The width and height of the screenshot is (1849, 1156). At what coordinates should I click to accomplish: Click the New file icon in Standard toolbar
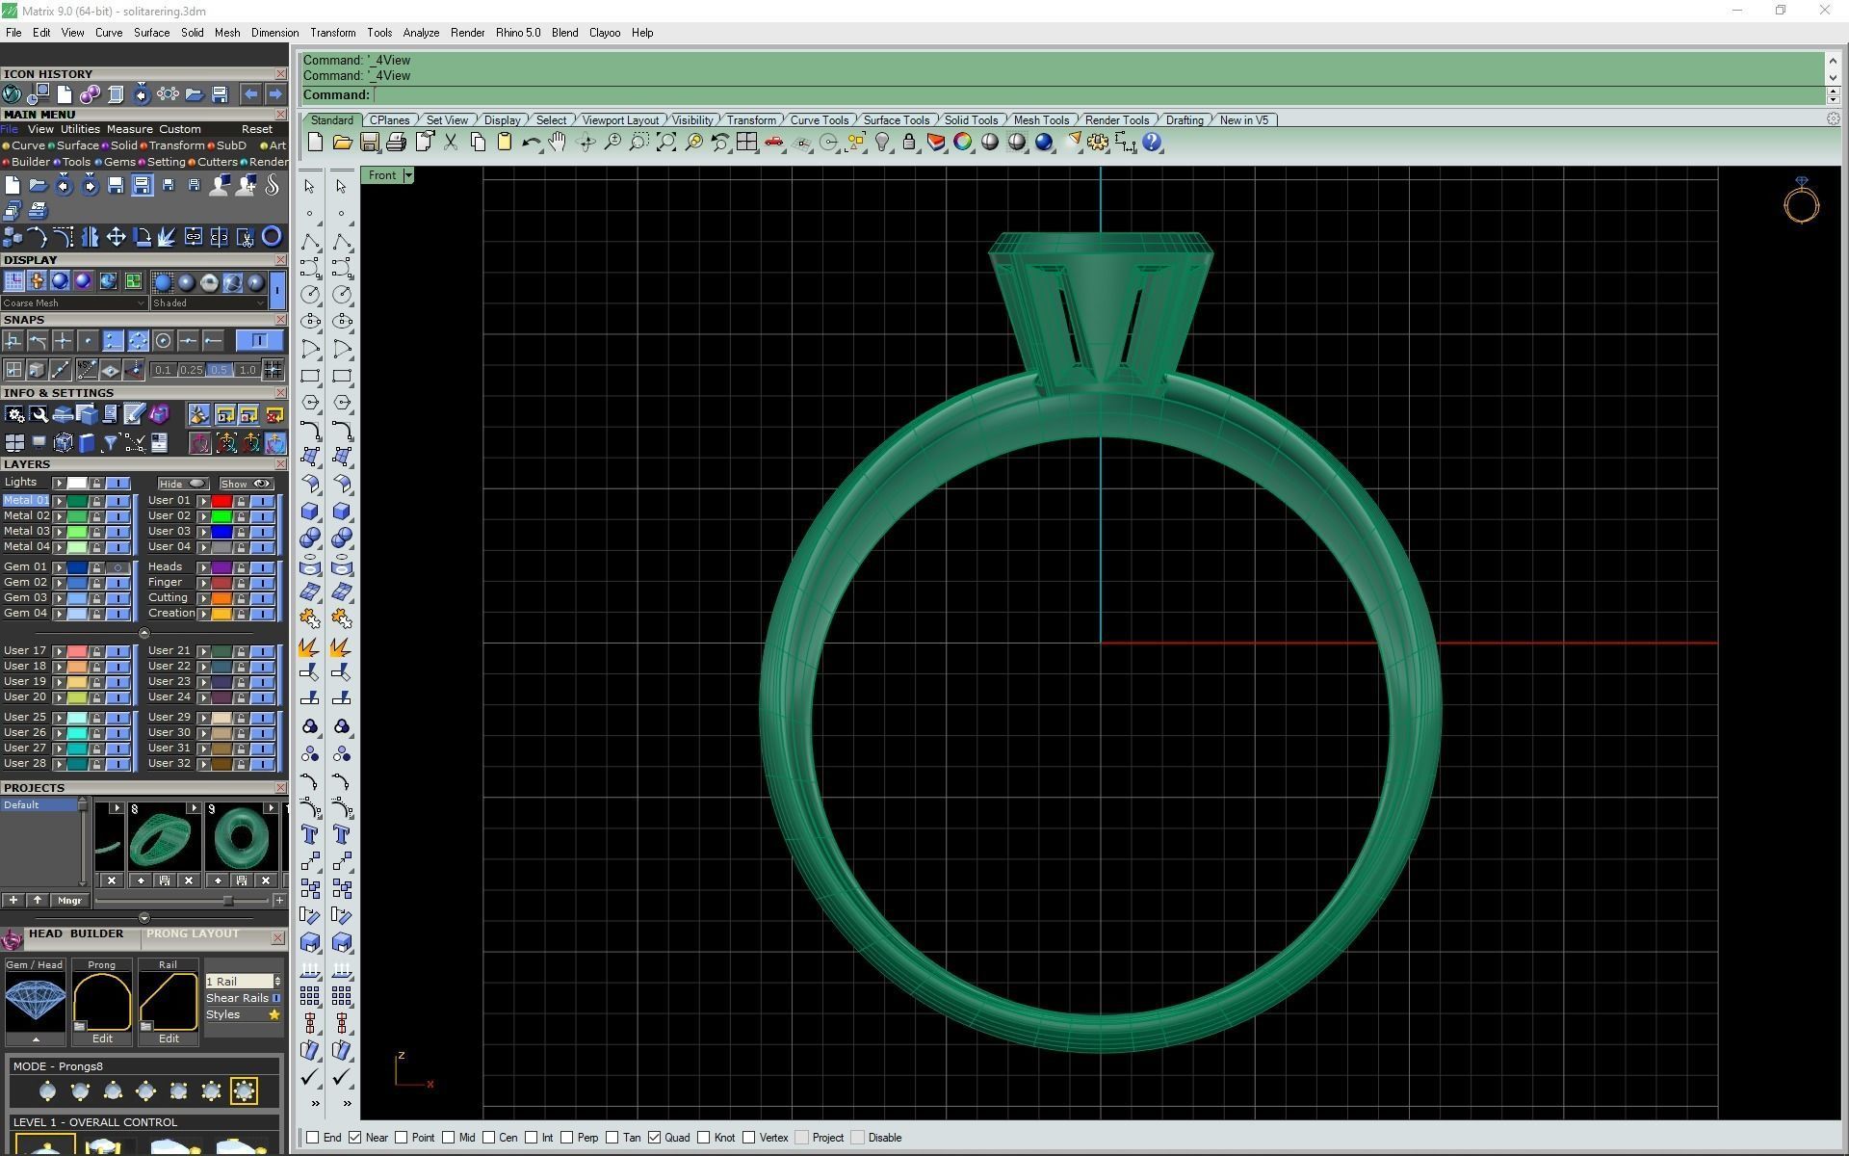tap(315, 143)
